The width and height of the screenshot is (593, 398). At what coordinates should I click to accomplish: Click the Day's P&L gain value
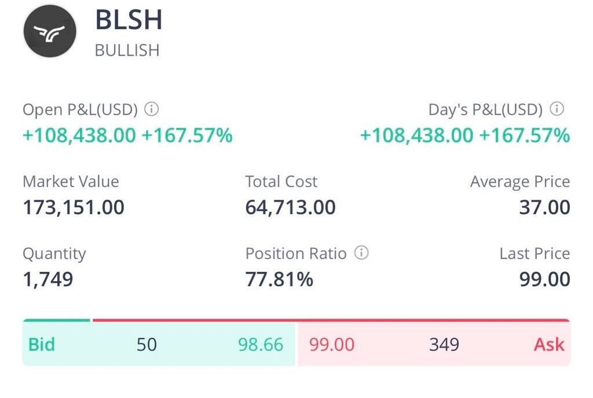465,135
